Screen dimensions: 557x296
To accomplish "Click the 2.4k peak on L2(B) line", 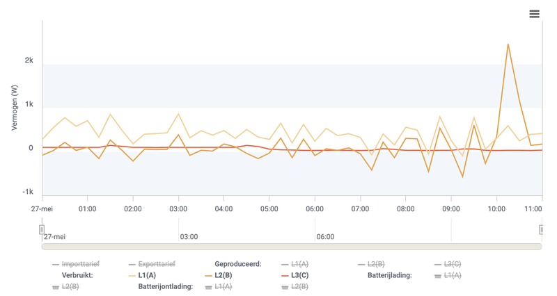I will (508, 44).
